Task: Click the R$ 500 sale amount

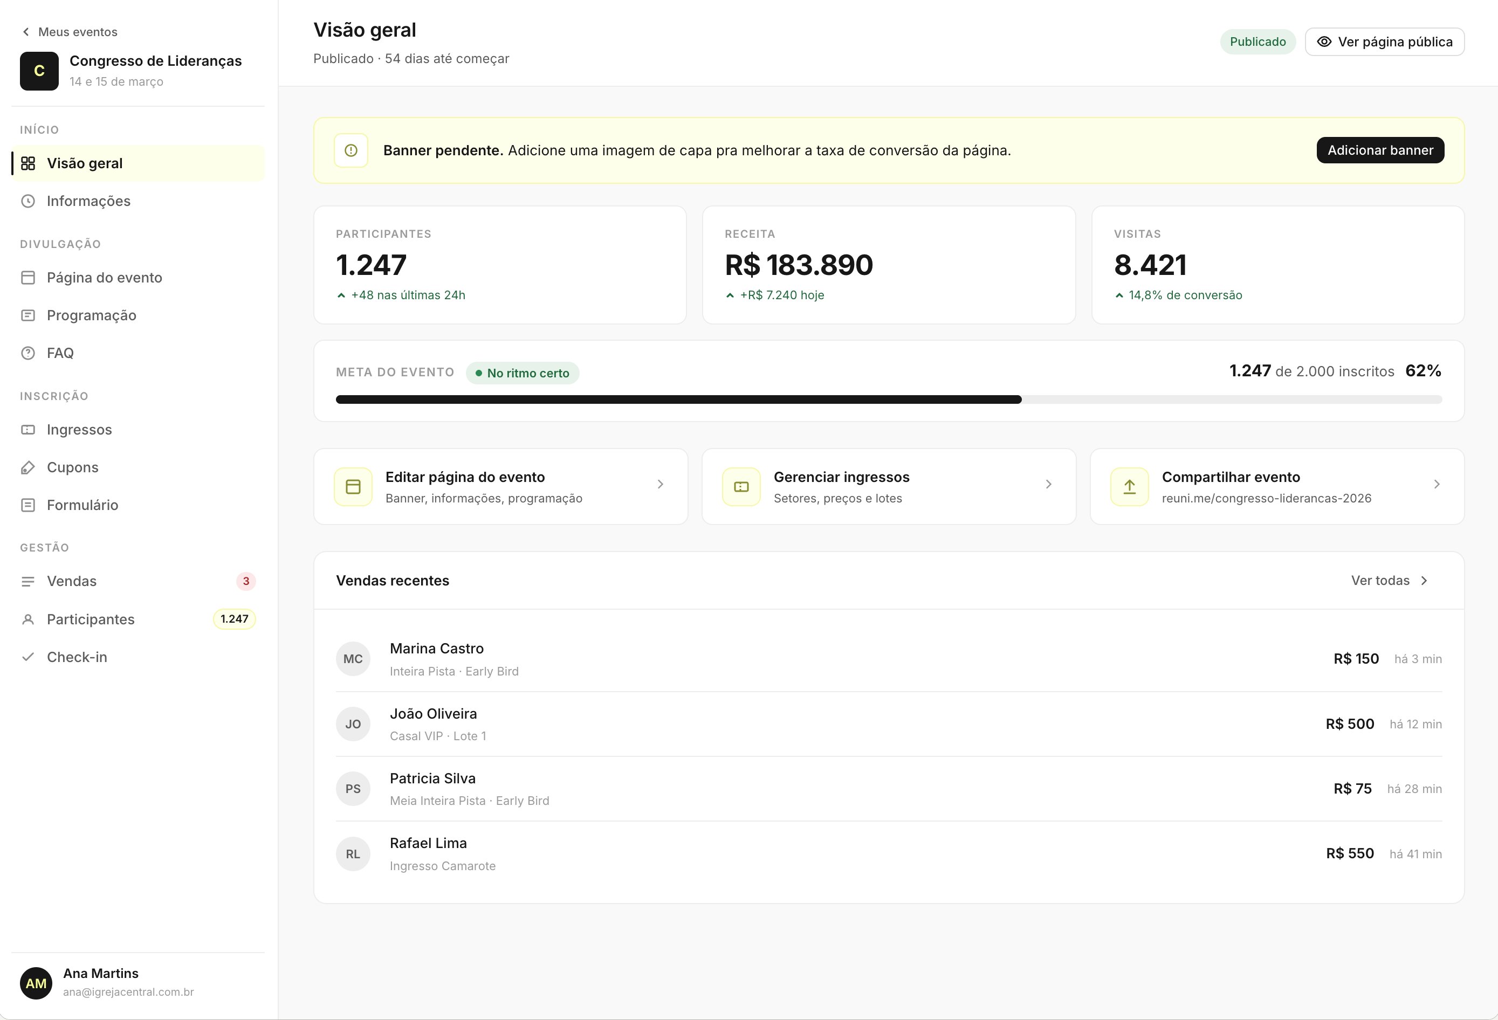Action: [1350, 723]
